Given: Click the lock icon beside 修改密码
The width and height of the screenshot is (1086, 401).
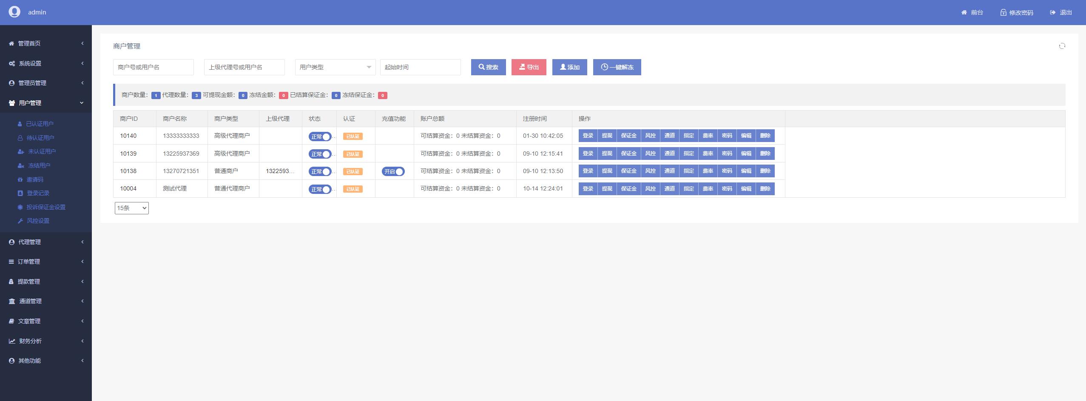Looking at the screenshot, I should (x=1003, y=12).
